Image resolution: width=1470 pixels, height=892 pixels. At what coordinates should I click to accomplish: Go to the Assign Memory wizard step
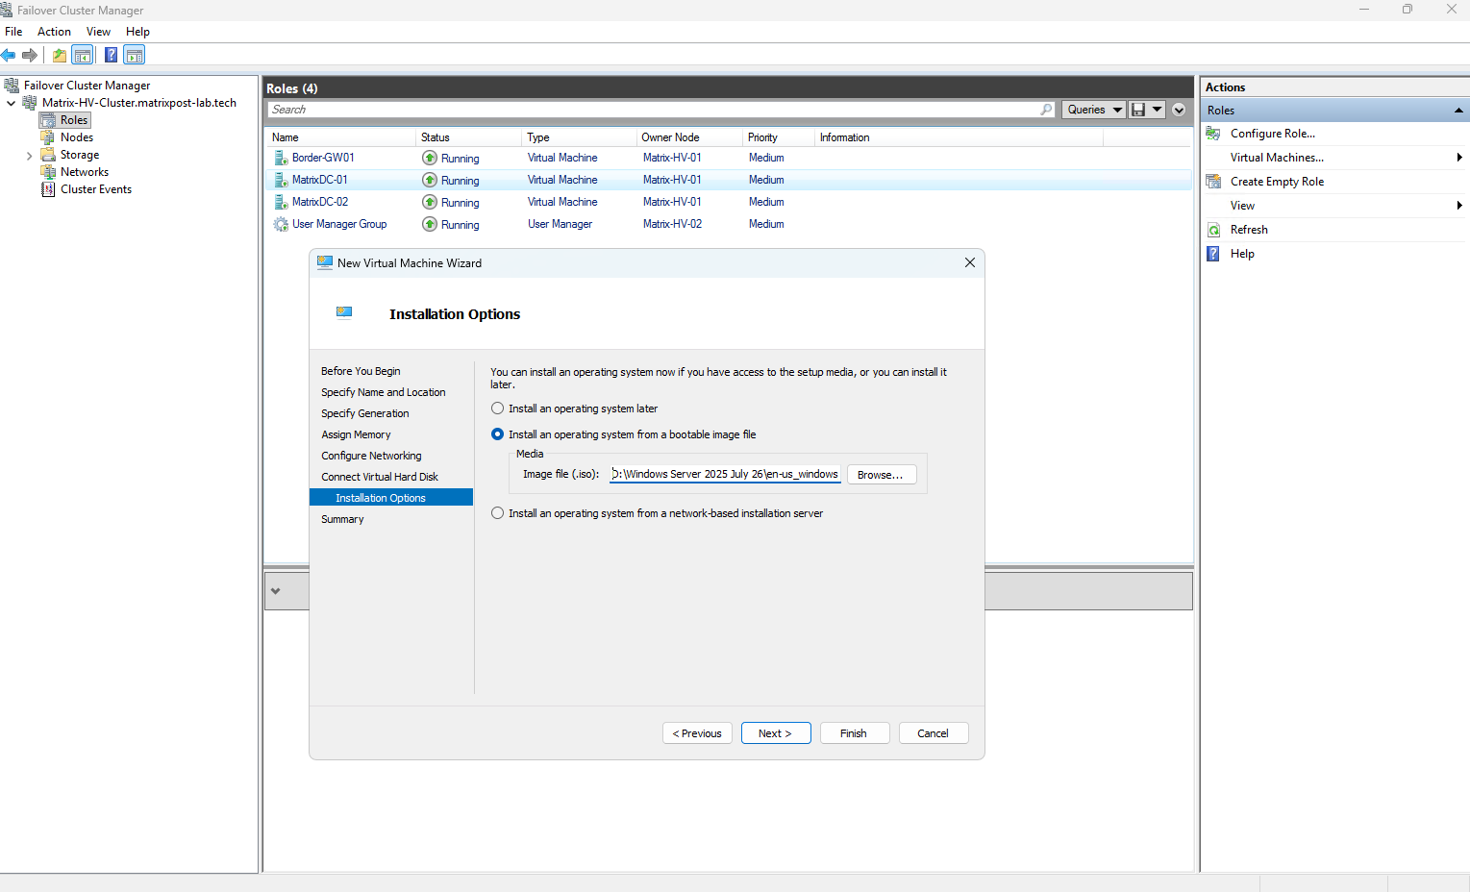tap(356, 434)
